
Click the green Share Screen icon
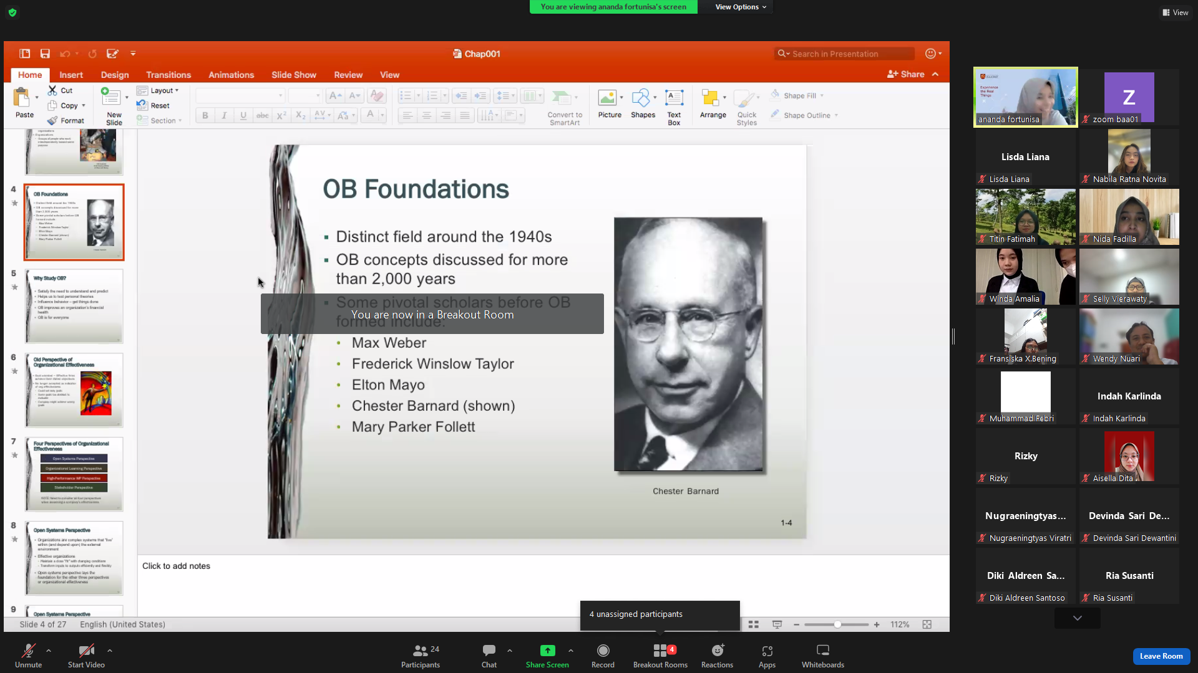547,651
